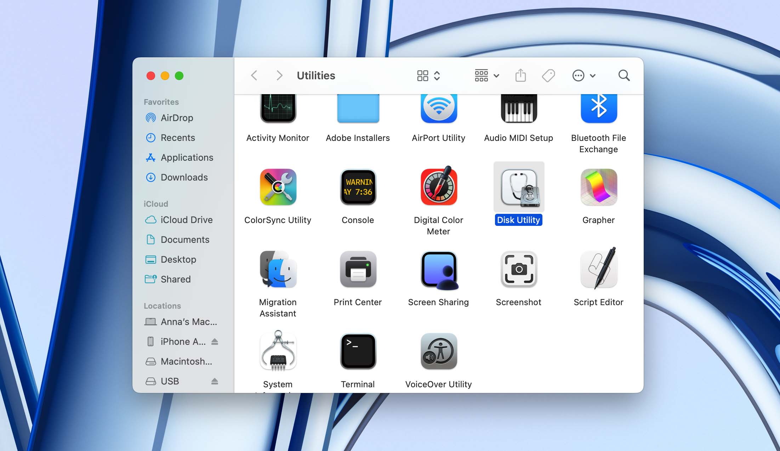This screenshot has width=780, height=451.
Task: Select Applications in the sidebar
Action: coord(187,158)
